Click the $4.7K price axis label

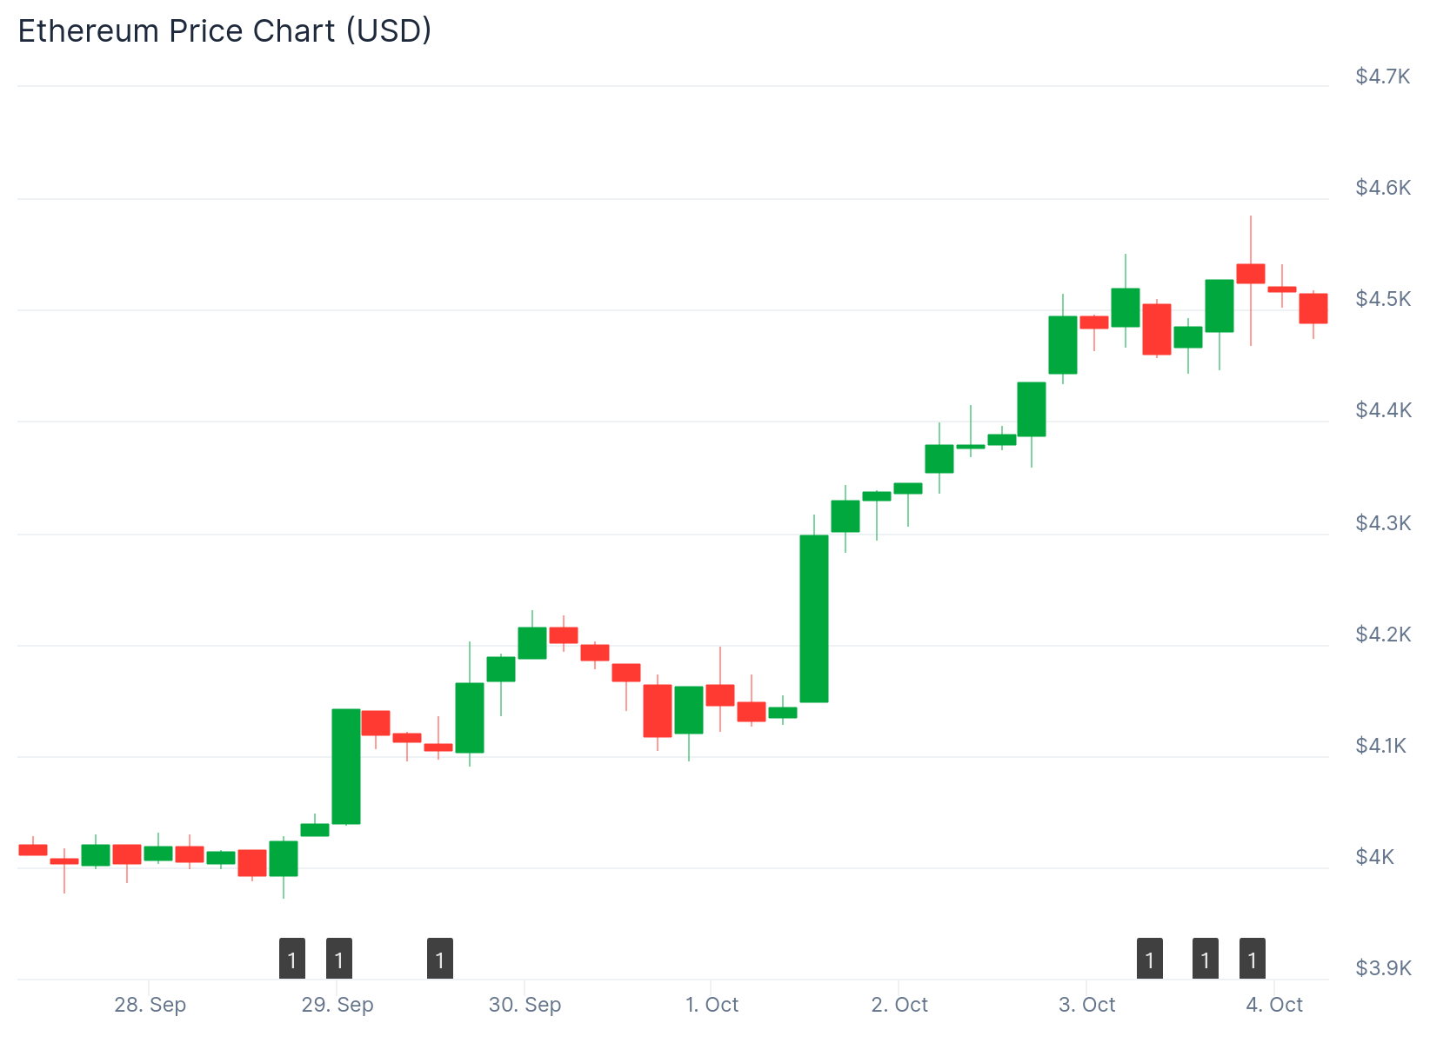point(1382,76)
